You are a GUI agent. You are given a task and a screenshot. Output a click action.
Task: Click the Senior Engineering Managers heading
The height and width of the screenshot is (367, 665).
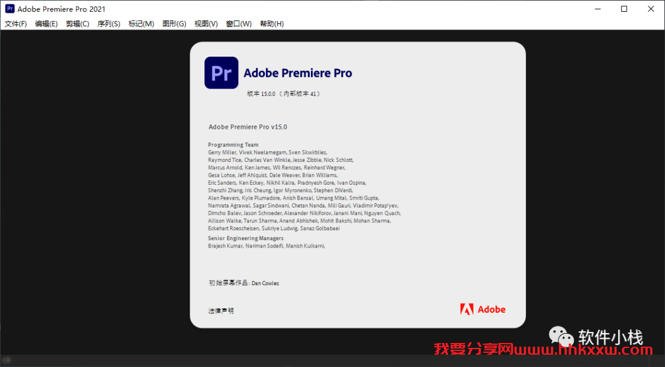tap(246, 238)
